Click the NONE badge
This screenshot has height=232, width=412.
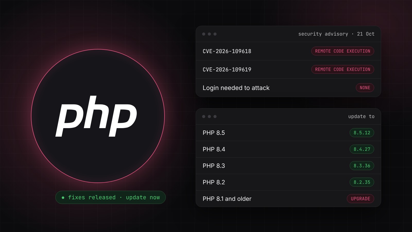point(365,88)
